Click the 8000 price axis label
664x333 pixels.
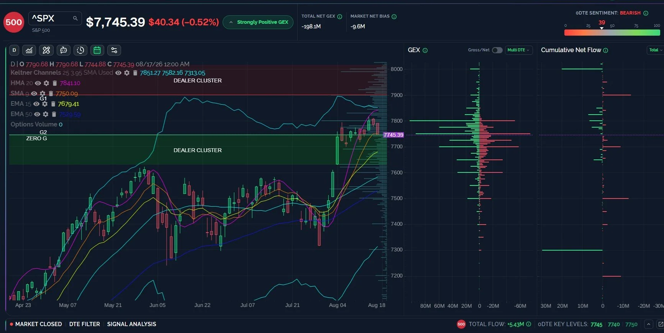tap(397, 69)
